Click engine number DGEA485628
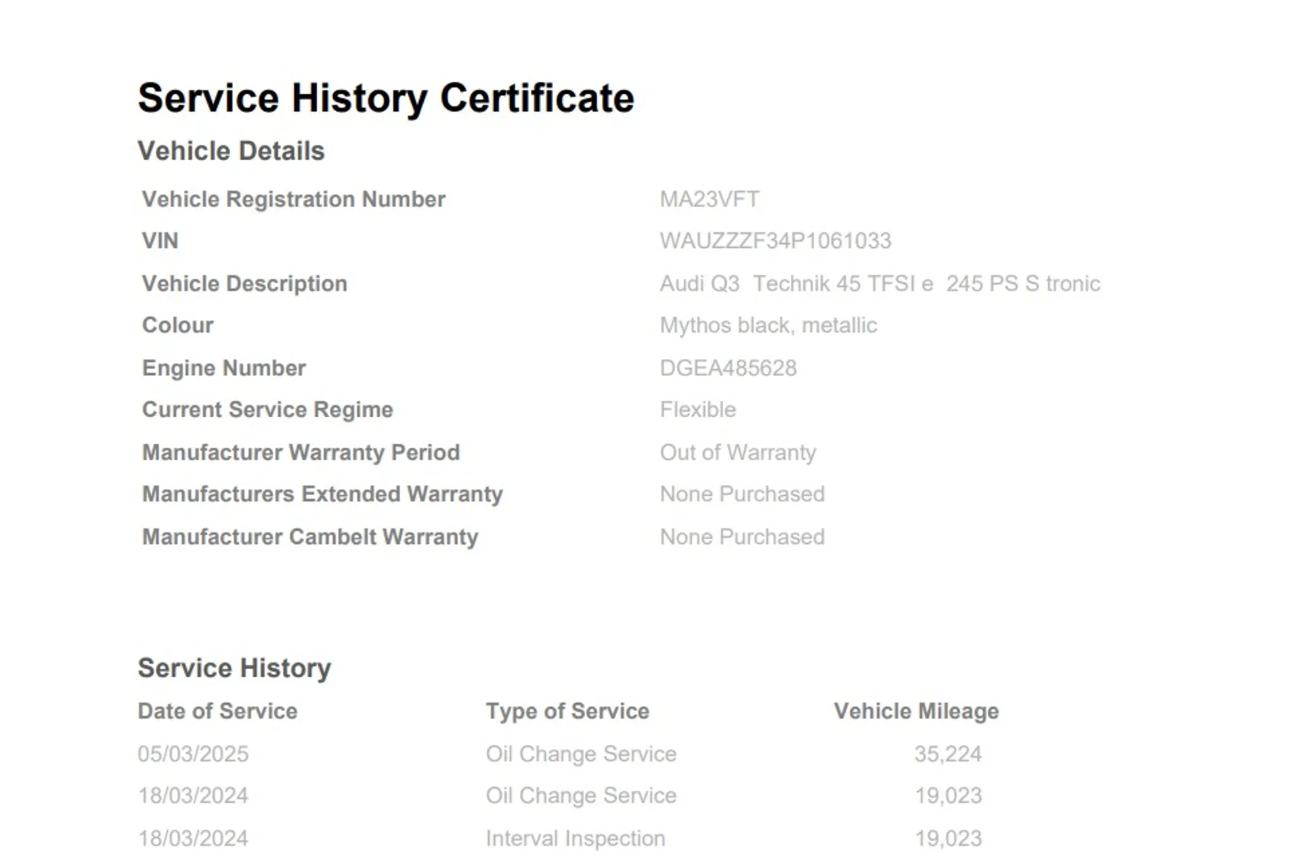 tap(728, 368)
